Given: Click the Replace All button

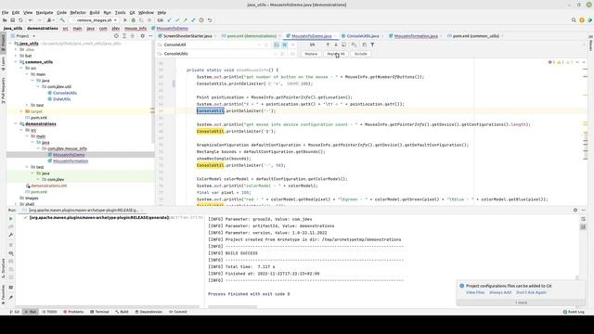Looking at the screenshot, I should tap(336, 54).
